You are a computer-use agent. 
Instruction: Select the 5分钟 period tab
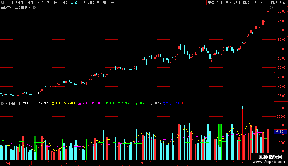point(29,2)
